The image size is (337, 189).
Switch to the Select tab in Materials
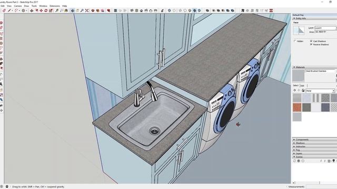[x=296, y=86]
